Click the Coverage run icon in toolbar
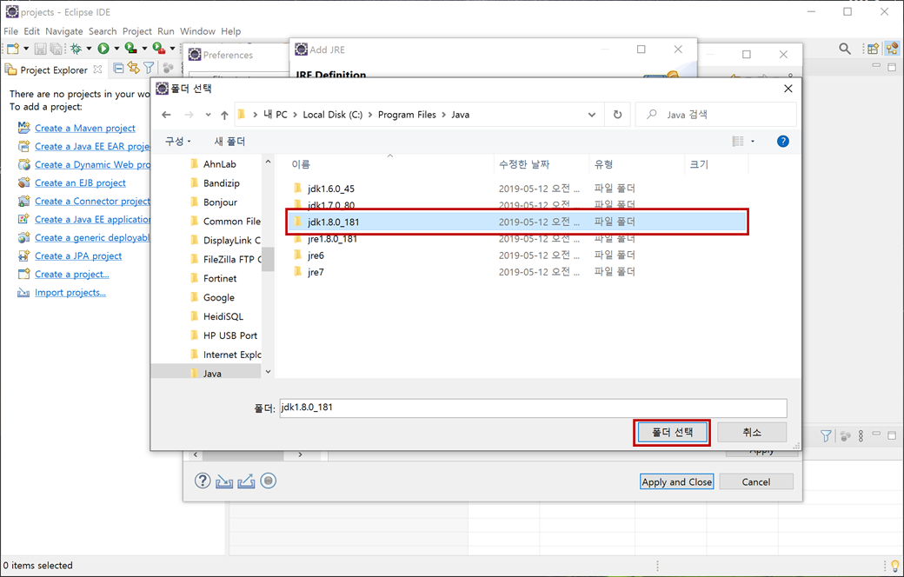This screenshot has width=904, height=577. point(131,49)
